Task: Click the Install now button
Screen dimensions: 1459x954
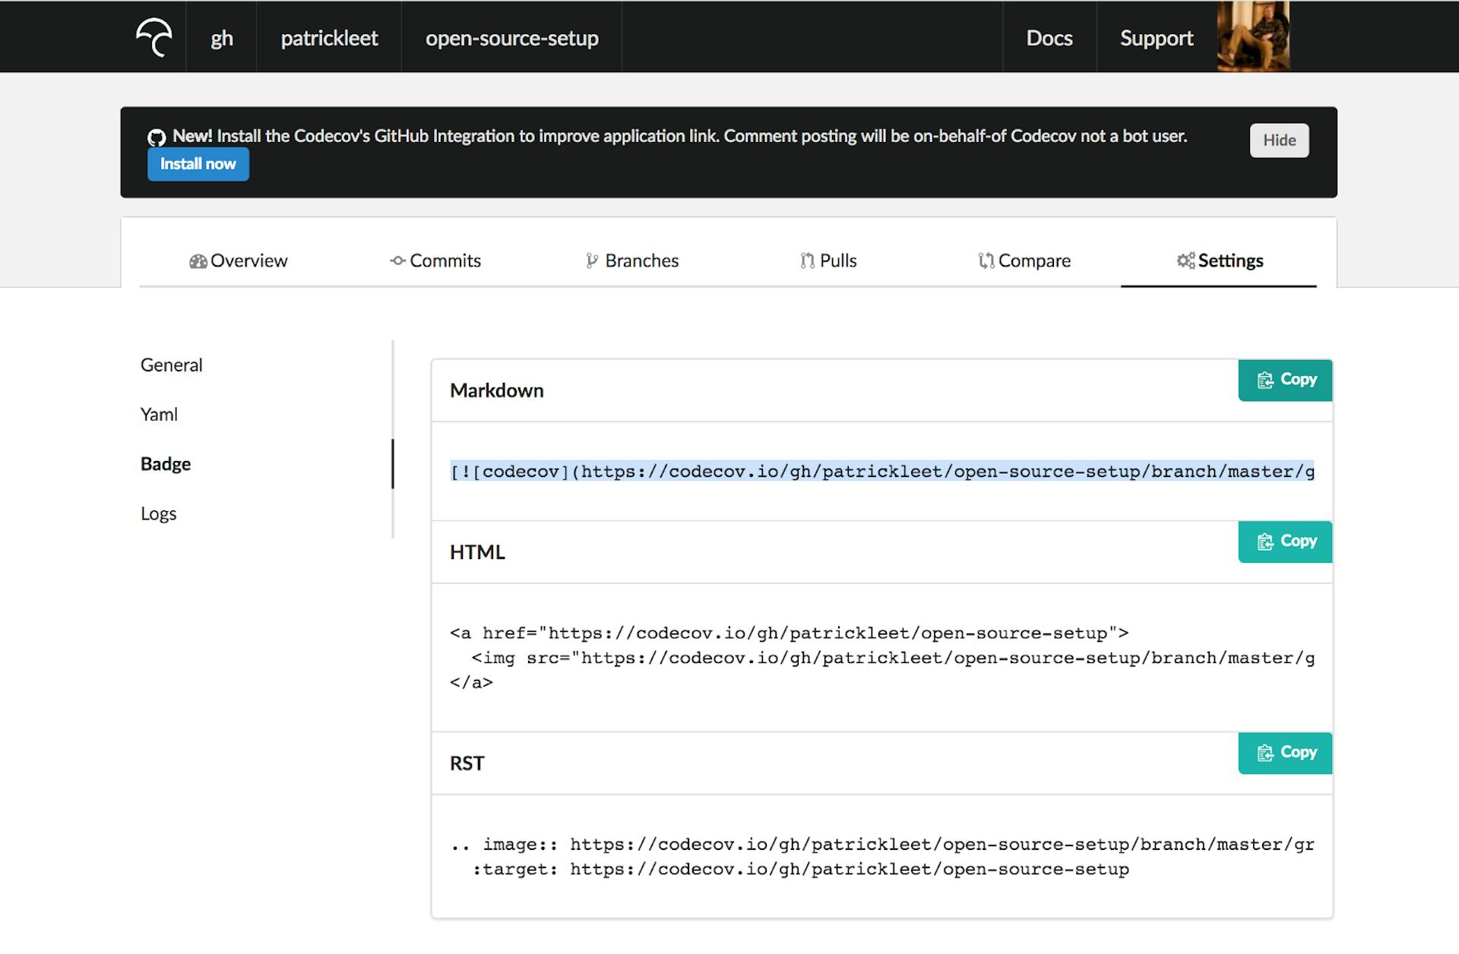Action: [198, 163]
